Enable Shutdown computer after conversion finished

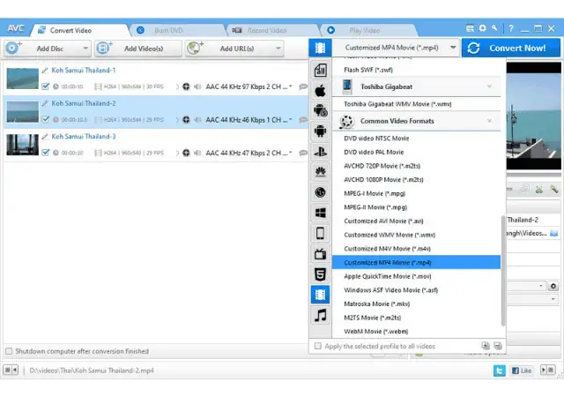click(x=9, y=351)
